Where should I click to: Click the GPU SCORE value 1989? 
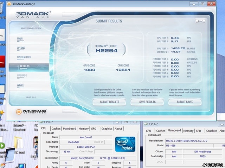click(89, 70)
